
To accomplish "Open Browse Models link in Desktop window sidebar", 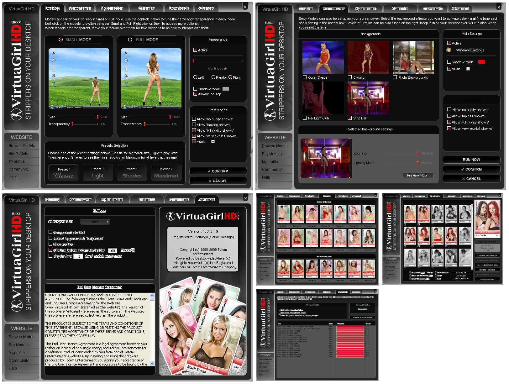I will click(22, 146).
